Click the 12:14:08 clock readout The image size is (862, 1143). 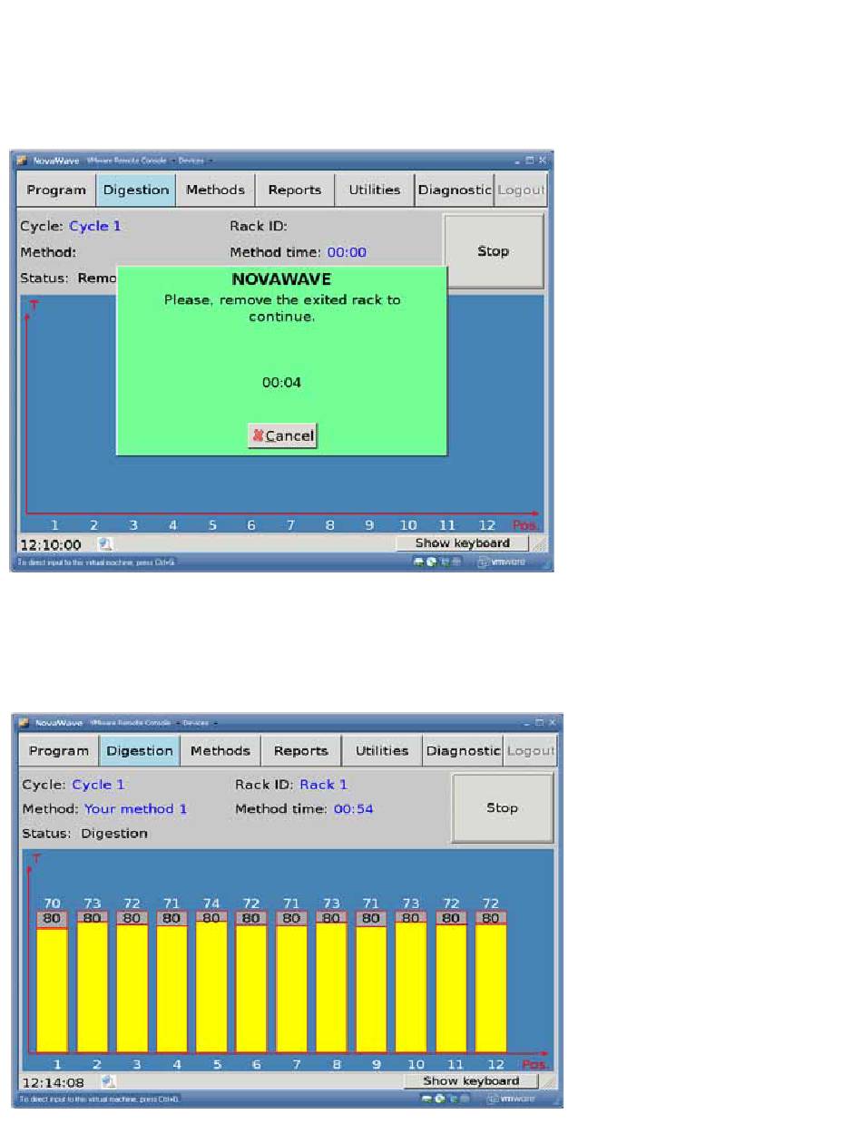coord(54,1082)
